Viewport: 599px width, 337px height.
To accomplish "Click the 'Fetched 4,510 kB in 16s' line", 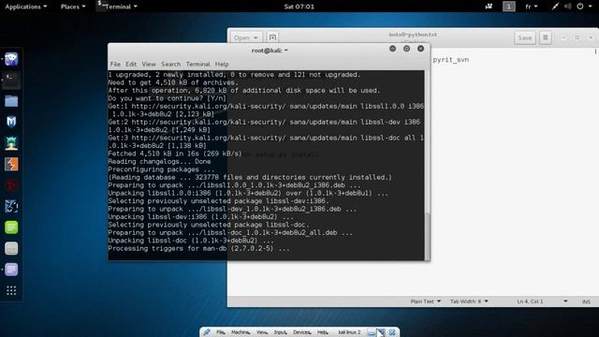I will pos(175,154).
